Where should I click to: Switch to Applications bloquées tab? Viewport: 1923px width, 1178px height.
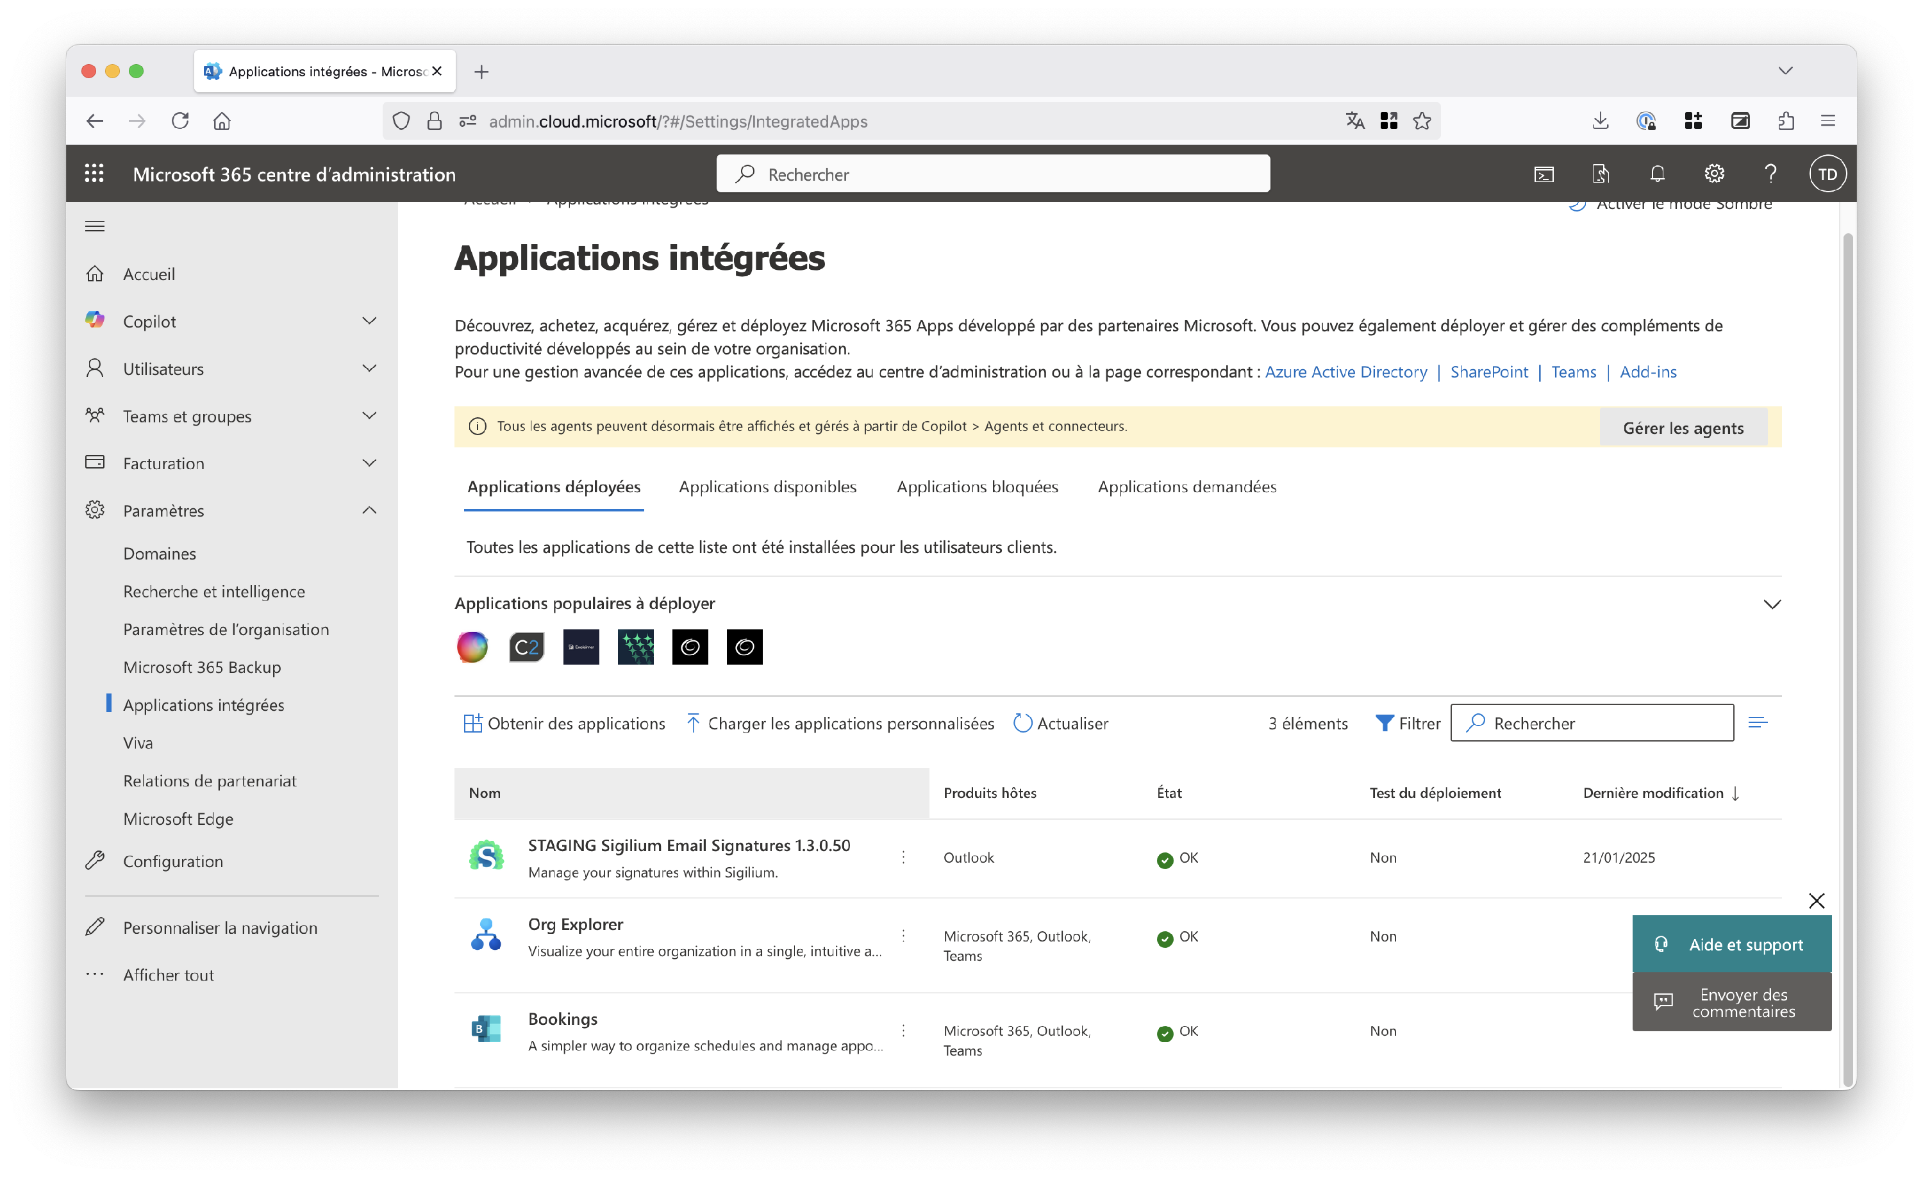(x=977, y=487)
